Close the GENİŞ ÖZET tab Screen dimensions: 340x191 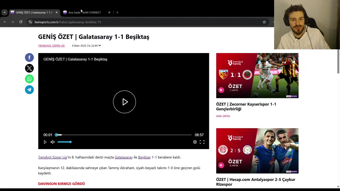pyautogui.click(x=57, y=12)
